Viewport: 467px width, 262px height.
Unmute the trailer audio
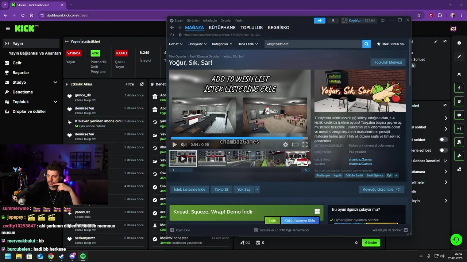point(184,144)
